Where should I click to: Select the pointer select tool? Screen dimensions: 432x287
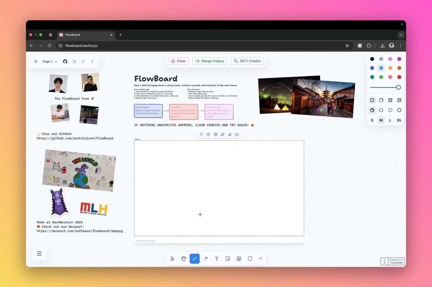(172, 259)
